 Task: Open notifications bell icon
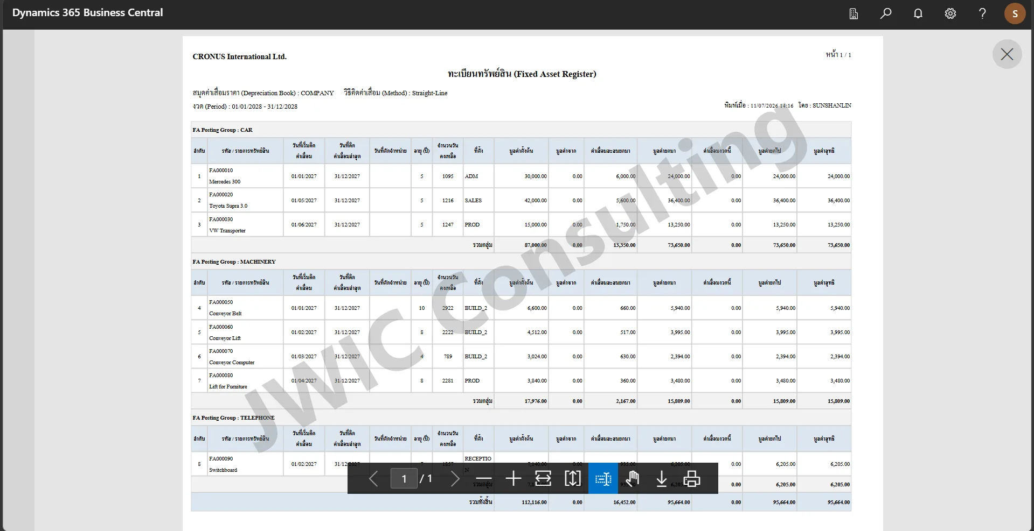(918, 14)
